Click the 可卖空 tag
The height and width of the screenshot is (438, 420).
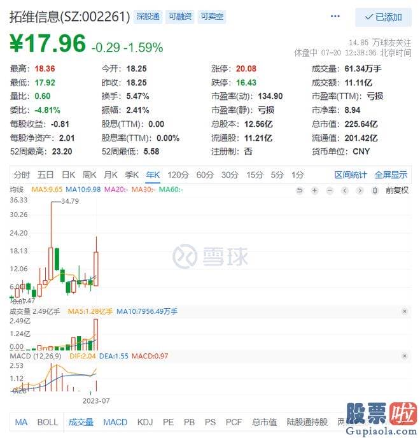pyautogui.click(x=212, y=17)
